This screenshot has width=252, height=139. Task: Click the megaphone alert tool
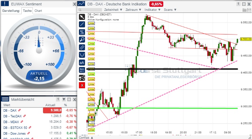(82, 78)
